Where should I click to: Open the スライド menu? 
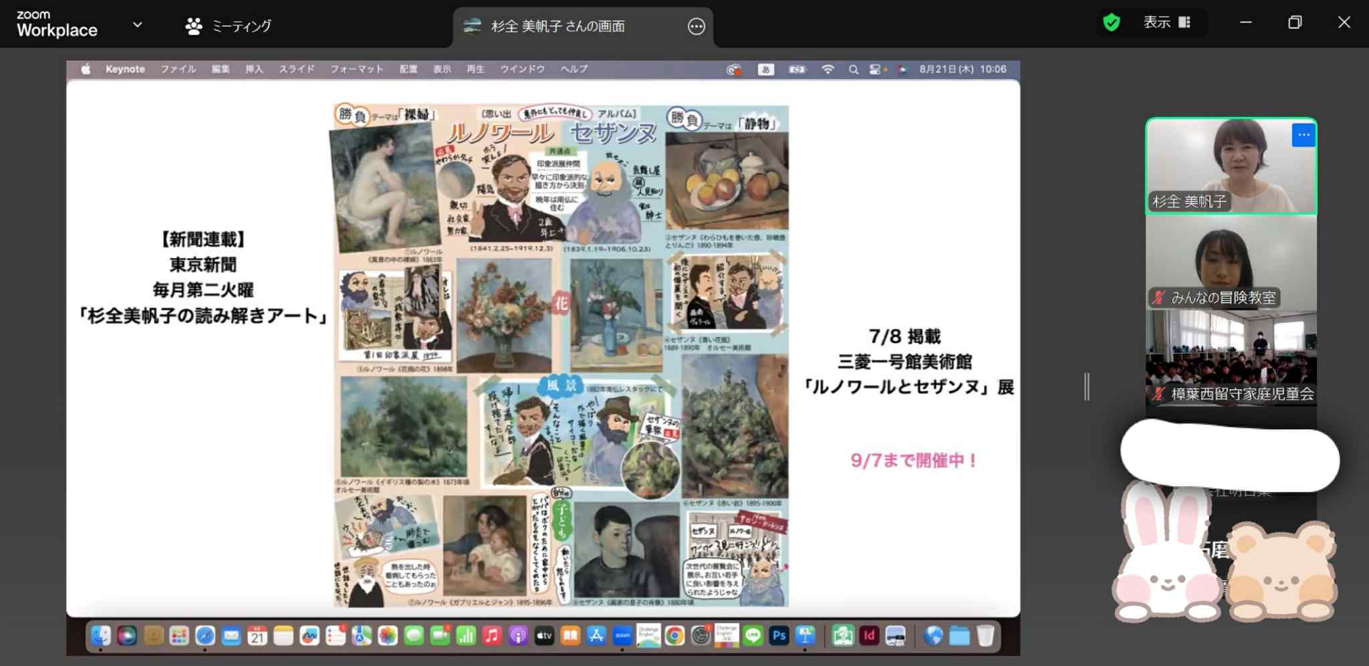296,69
